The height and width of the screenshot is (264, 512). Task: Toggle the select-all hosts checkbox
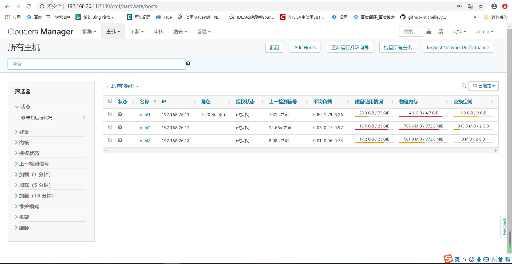(110, 101)
